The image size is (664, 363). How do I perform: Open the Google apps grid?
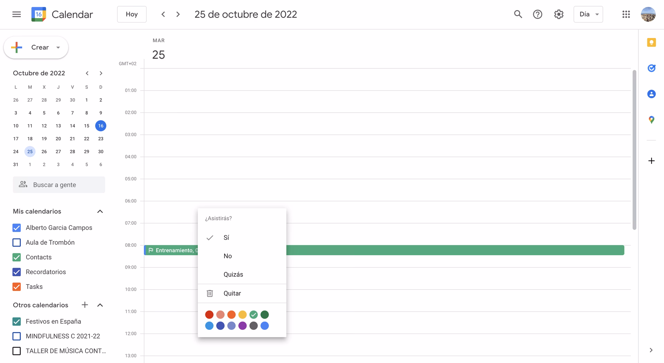point(626,14)
